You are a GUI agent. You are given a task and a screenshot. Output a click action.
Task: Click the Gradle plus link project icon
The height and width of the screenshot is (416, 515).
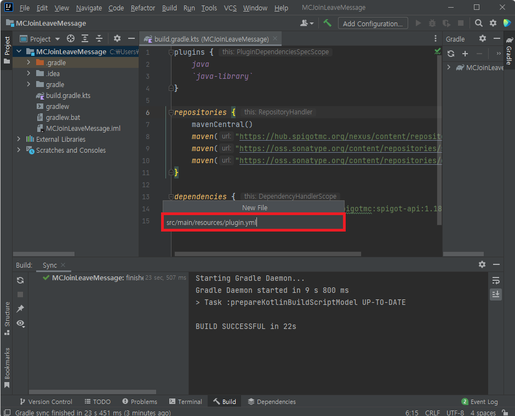[465, 54]
